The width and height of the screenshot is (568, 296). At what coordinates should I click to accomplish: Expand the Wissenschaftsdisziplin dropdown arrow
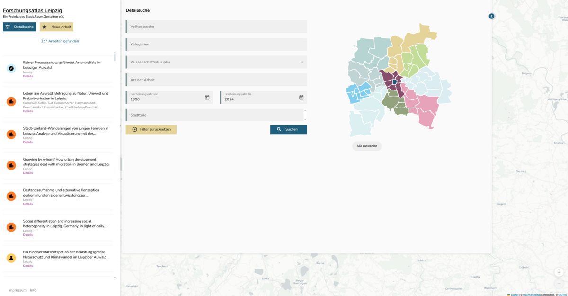[x=302, y=62]
